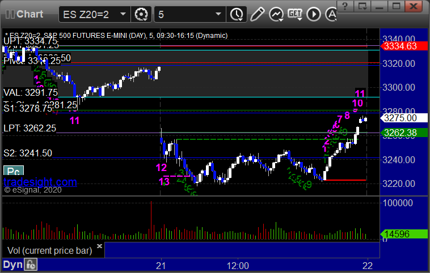Open the studies chart-line icon
This screenshot has width=430, height=273.
click(276, 14)
